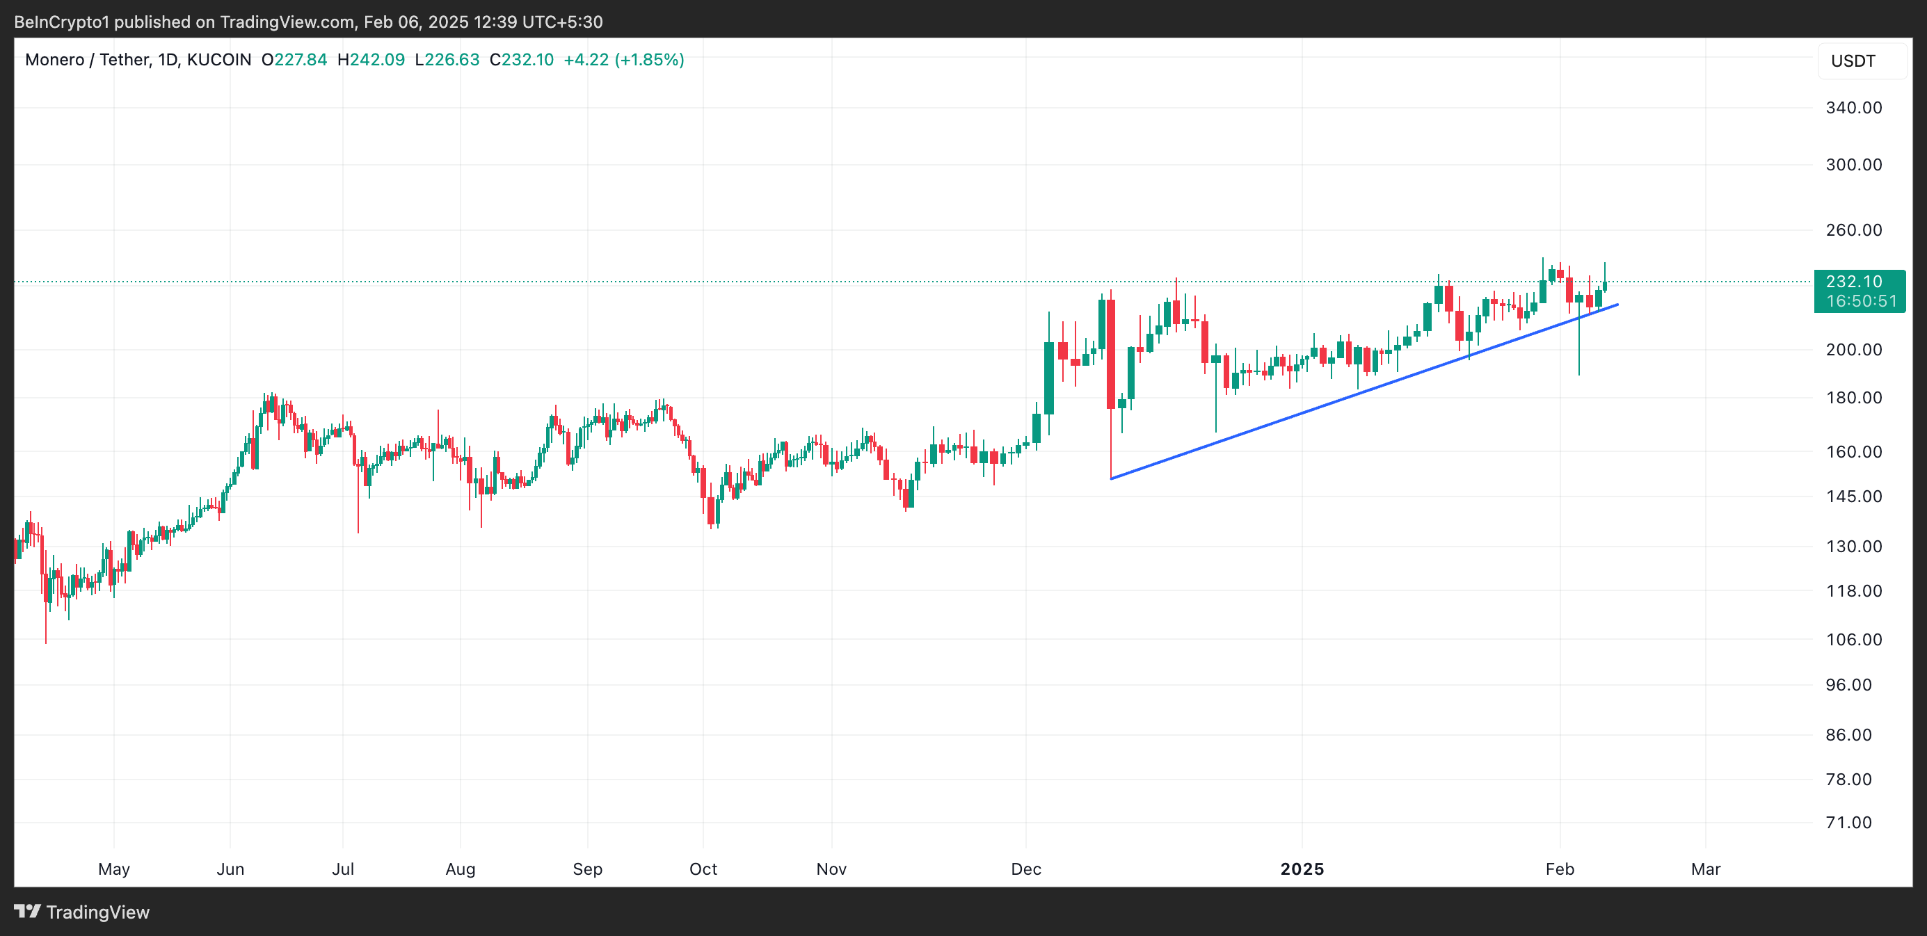Click the Close value C232.10

pyautogui.click(x=521, y=60)
